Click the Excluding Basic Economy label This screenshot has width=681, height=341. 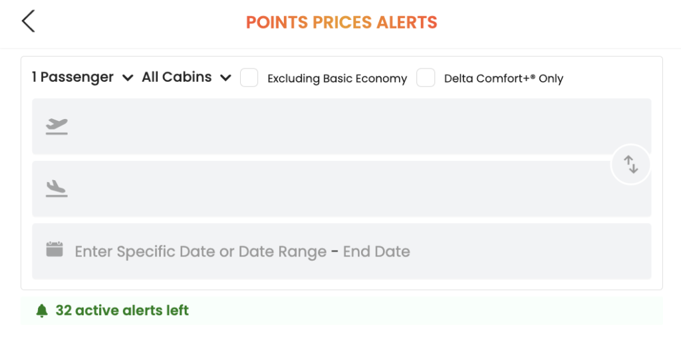click(337, 78)
